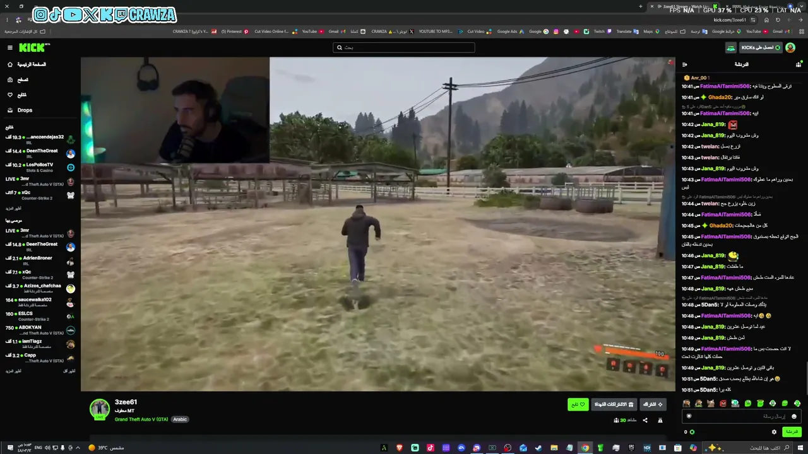Click the subscribe button with star icon
The image size is (808, 454).
click(653, 404)
